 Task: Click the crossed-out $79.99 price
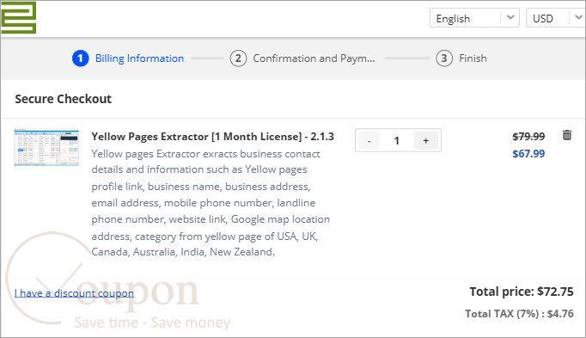[528, 137]
